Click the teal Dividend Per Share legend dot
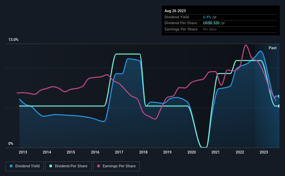 click(51, 166)
